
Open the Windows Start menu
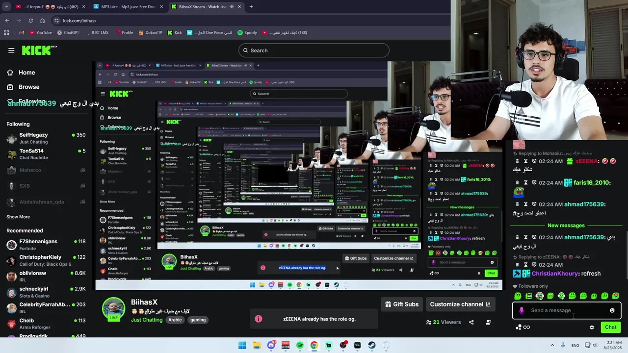242,345
